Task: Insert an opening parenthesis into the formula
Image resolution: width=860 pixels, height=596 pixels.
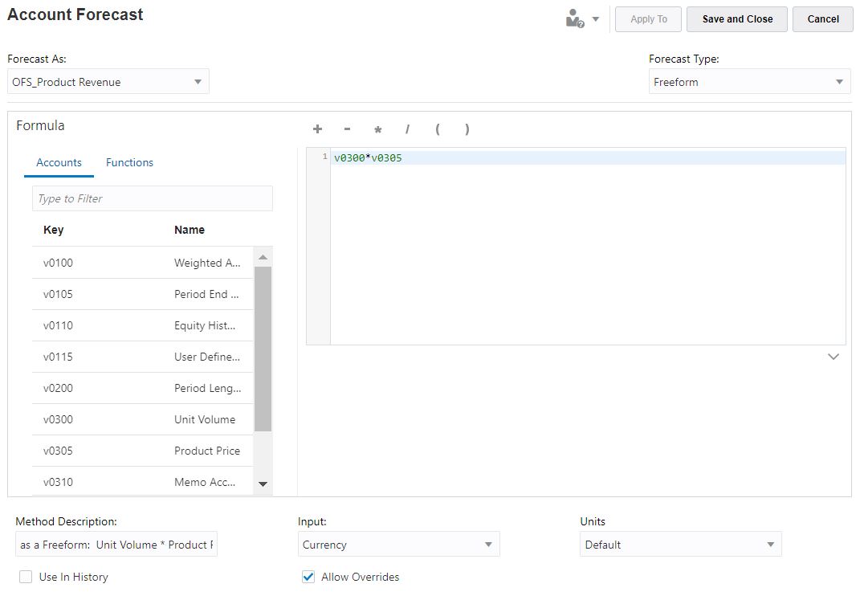Action: (437, 129)
